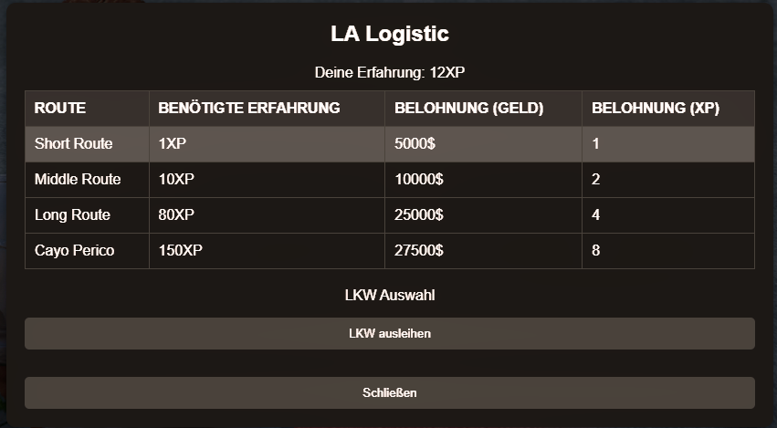Click the 150XP required experience cell

click(181, 251)
